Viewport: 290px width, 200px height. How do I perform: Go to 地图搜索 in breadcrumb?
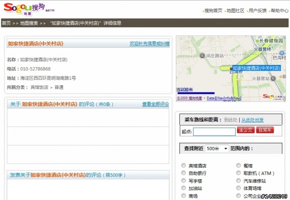pos(29,23)
